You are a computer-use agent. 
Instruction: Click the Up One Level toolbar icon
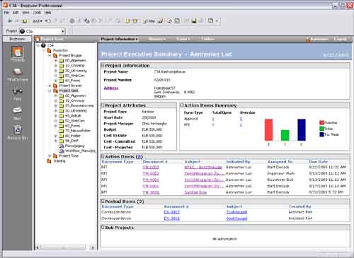[25, 21]
